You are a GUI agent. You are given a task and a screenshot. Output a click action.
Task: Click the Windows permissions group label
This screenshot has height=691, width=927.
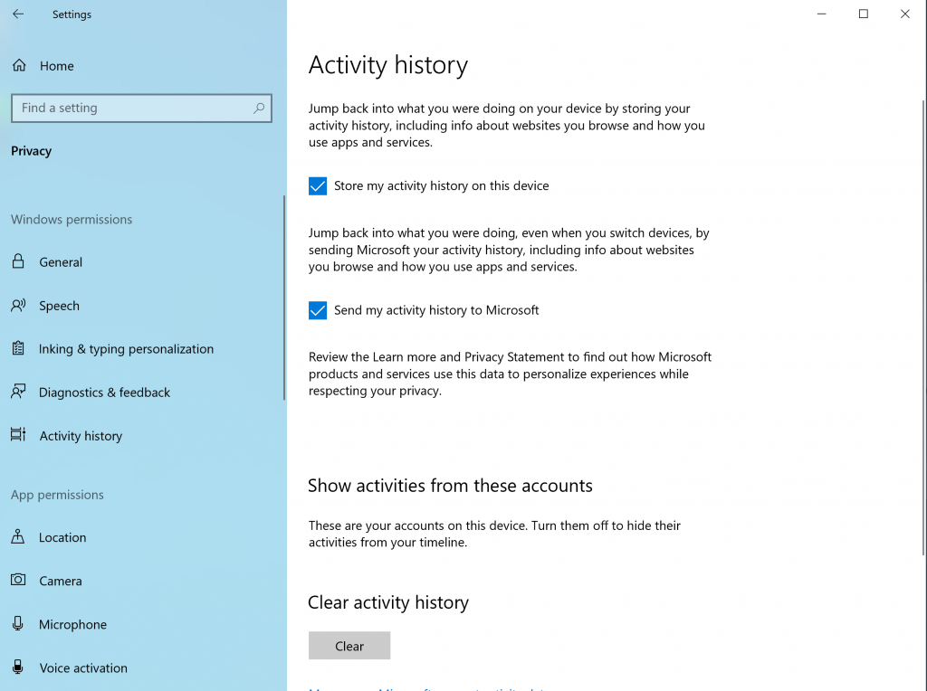(x=72, y=219)
